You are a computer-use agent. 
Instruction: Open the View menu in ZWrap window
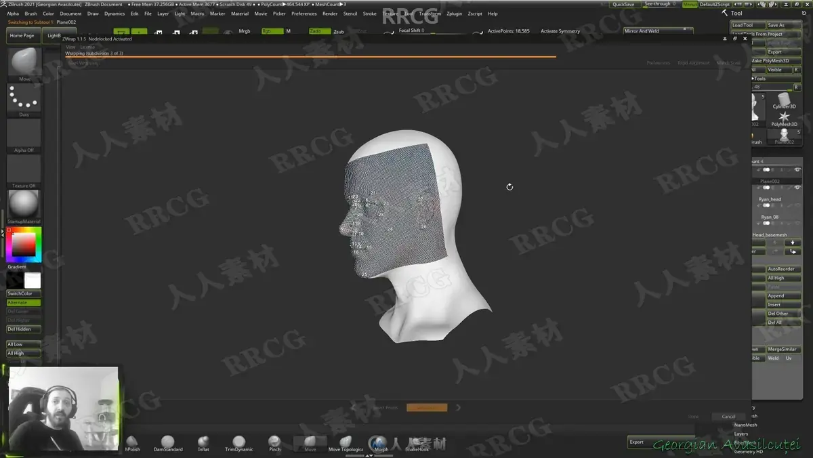[x=70, y=47]
